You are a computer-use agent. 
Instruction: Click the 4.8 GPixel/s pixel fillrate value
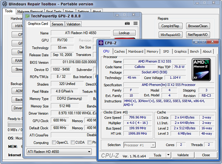click(64, 91)
